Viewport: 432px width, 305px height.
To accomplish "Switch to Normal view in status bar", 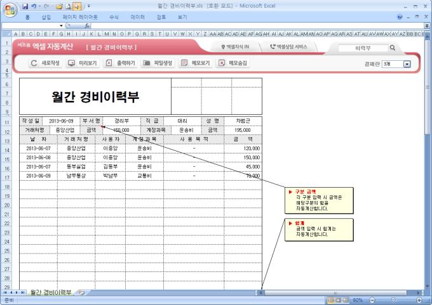I will [331, 300].
